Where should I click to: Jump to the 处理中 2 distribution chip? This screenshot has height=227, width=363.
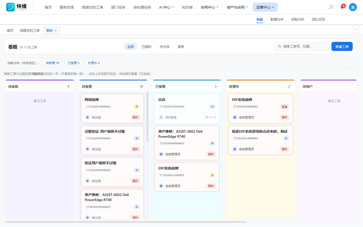tap(94, 63)
